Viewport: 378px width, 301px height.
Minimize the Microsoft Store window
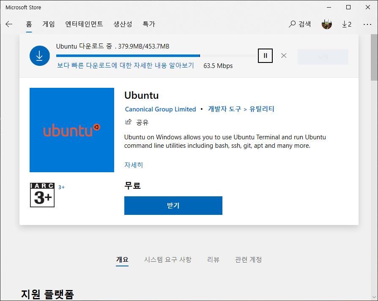329,7
